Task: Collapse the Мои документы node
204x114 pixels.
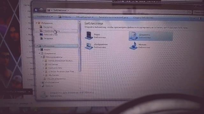Action: coord(41,57)
